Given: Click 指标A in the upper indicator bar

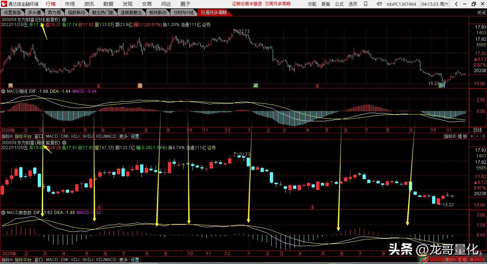Looking at the screenshot, I should coord(7,136).
